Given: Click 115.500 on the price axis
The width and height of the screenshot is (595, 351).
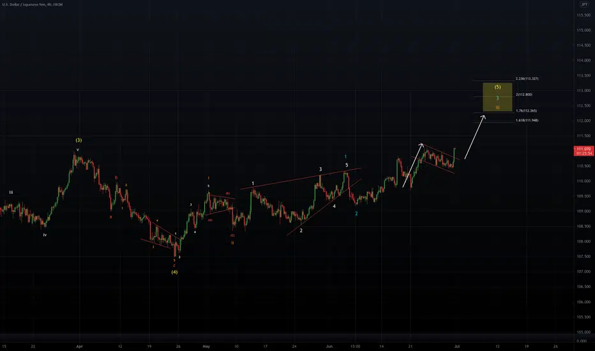Looking at the screenshot, I should tap(584, 15).
